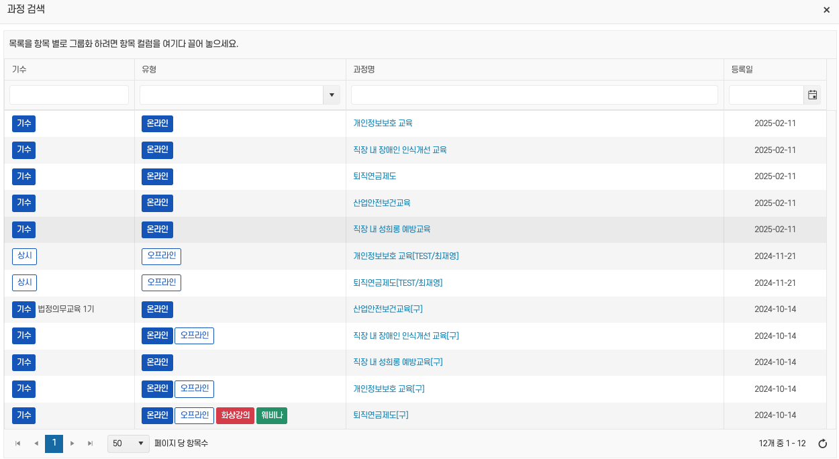Image resolution: width=839 pixels, height=459 pixels.
Task: Sort by the 등록일 column header
Action: tap(743, 70)
